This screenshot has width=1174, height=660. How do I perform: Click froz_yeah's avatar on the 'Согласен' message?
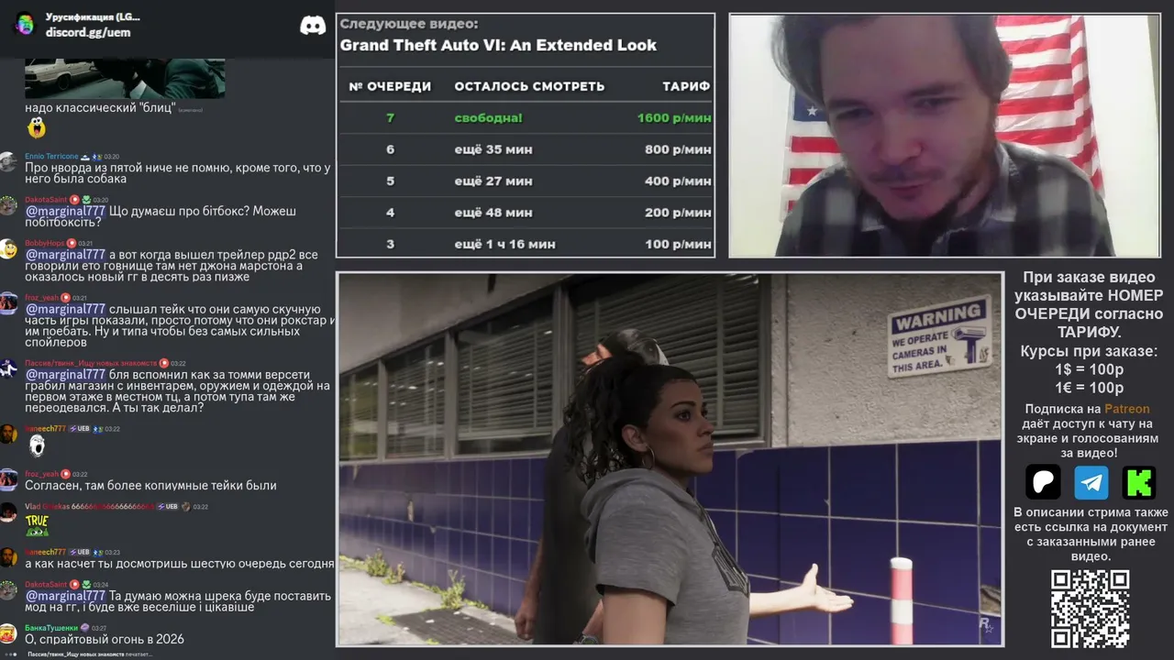(x=8, y=479)
